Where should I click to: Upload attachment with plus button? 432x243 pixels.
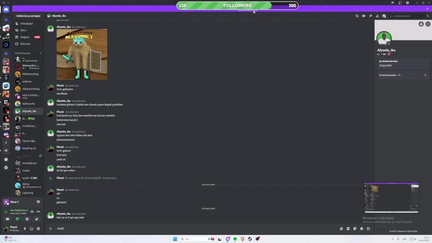pos(51,228)
